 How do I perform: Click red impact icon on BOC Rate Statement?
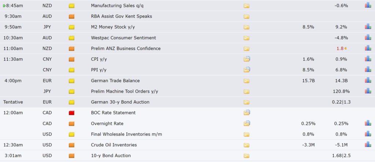[x=71, y=113]
